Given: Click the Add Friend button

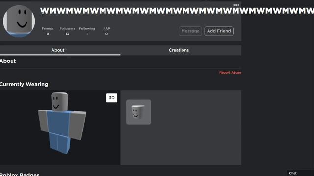Looking at the screenshot, I should pos(219,31).
